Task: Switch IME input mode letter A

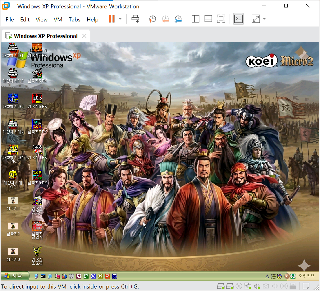Action: coord(267,276)
